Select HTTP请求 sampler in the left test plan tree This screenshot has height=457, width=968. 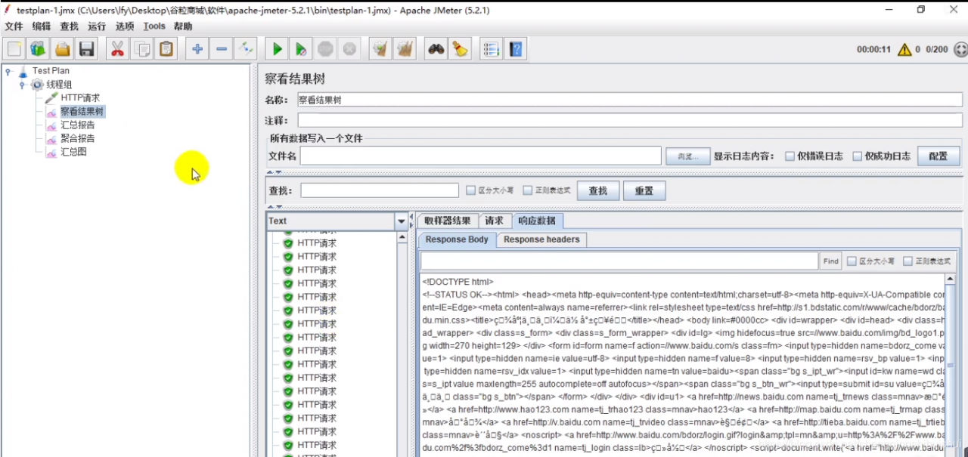click(x=80, y=98)
